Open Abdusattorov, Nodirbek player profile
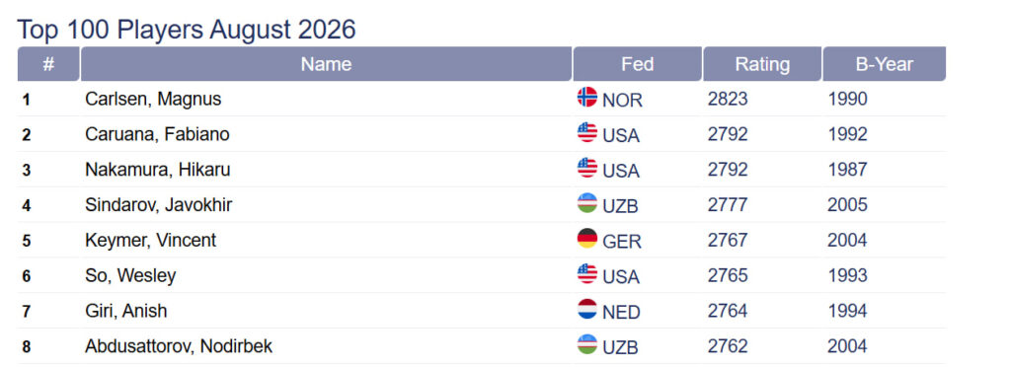Viewport: 1011px width, 367px height. coord(179,346)
